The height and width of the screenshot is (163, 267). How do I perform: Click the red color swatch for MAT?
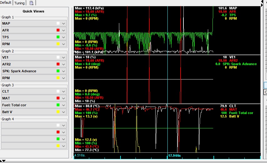[58, 98]
